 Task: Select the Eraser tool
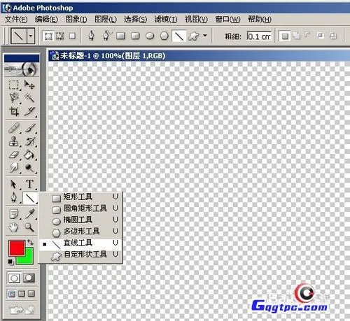click(x=14, y=155)
